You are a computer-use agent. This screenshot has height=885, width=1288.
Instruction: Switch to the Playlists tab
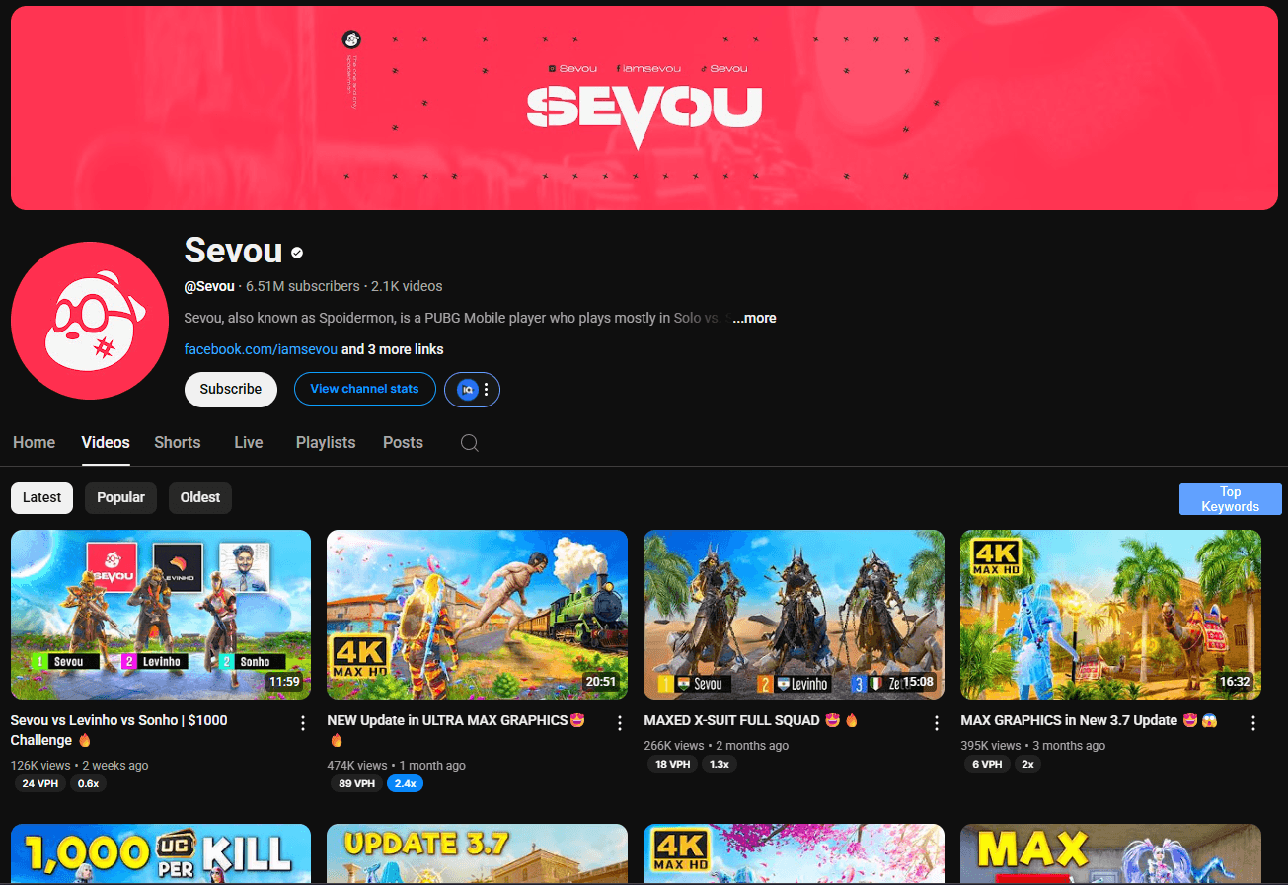[326, 443]
